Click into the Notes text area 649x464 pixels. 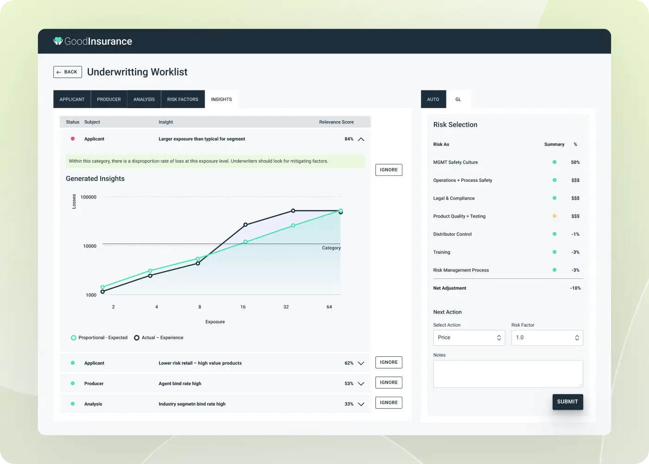pos(508,374)
